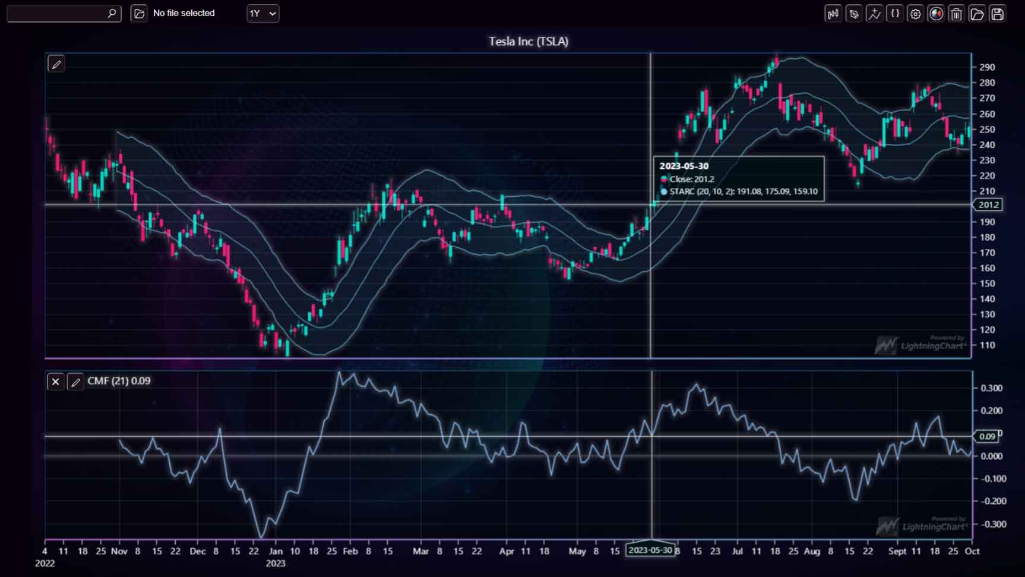Save the chart using the disk icon
The width and height of the screenshot is (1025, 577).
point(997,13)
